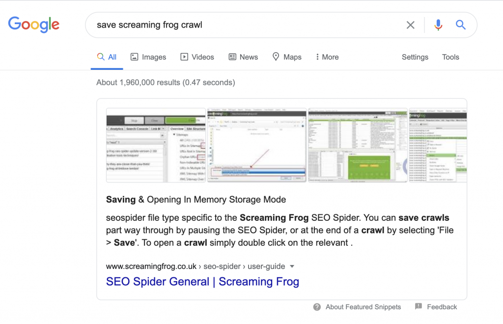Open the Settings menu
The height and width of the screenshot is (324, 503).
click(x=415, y=57)
